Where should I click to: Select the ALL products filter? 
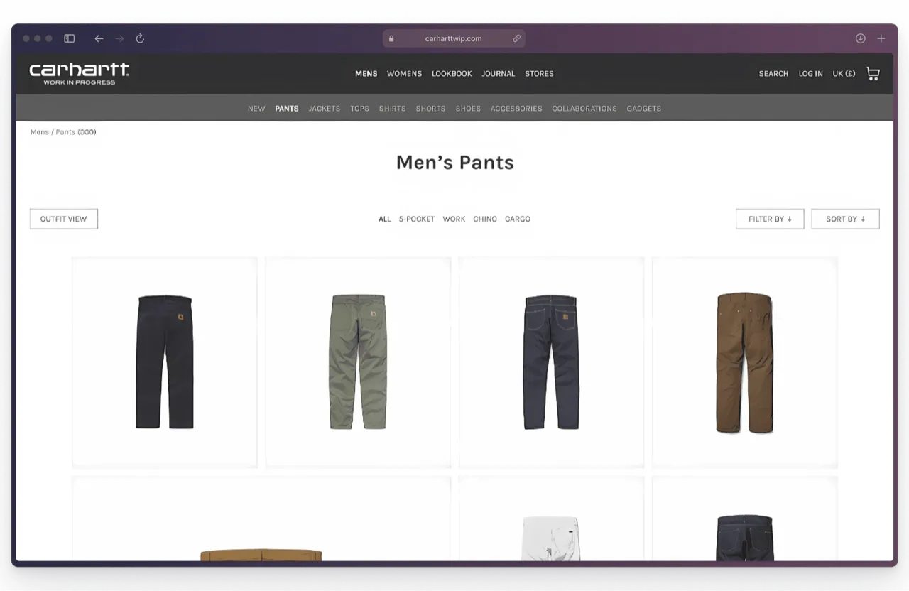[384, 219]
